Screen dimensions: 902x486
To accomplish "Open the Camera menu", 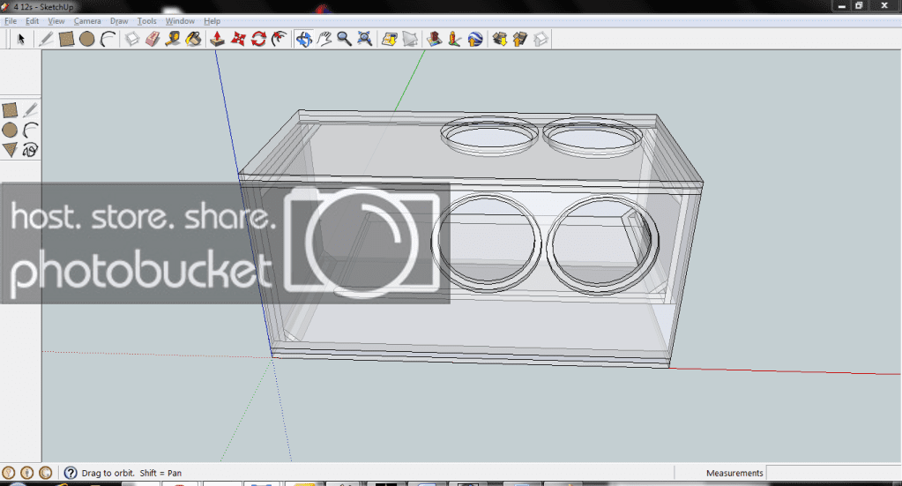I will tap(87, 20).
